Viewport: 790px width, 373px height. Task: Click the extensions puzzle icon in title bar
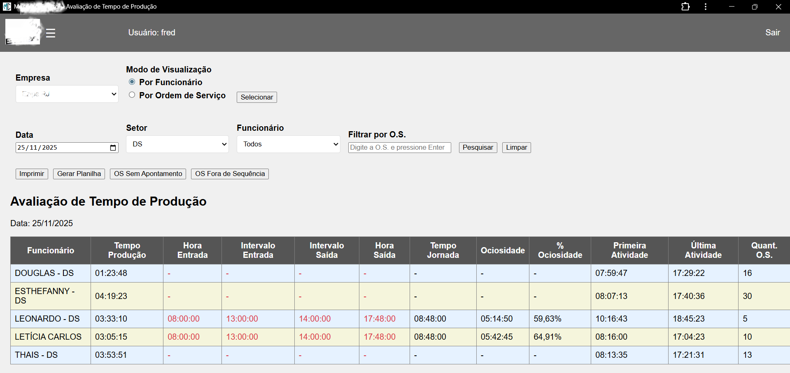pyautogui.click(x=685, y=7)
